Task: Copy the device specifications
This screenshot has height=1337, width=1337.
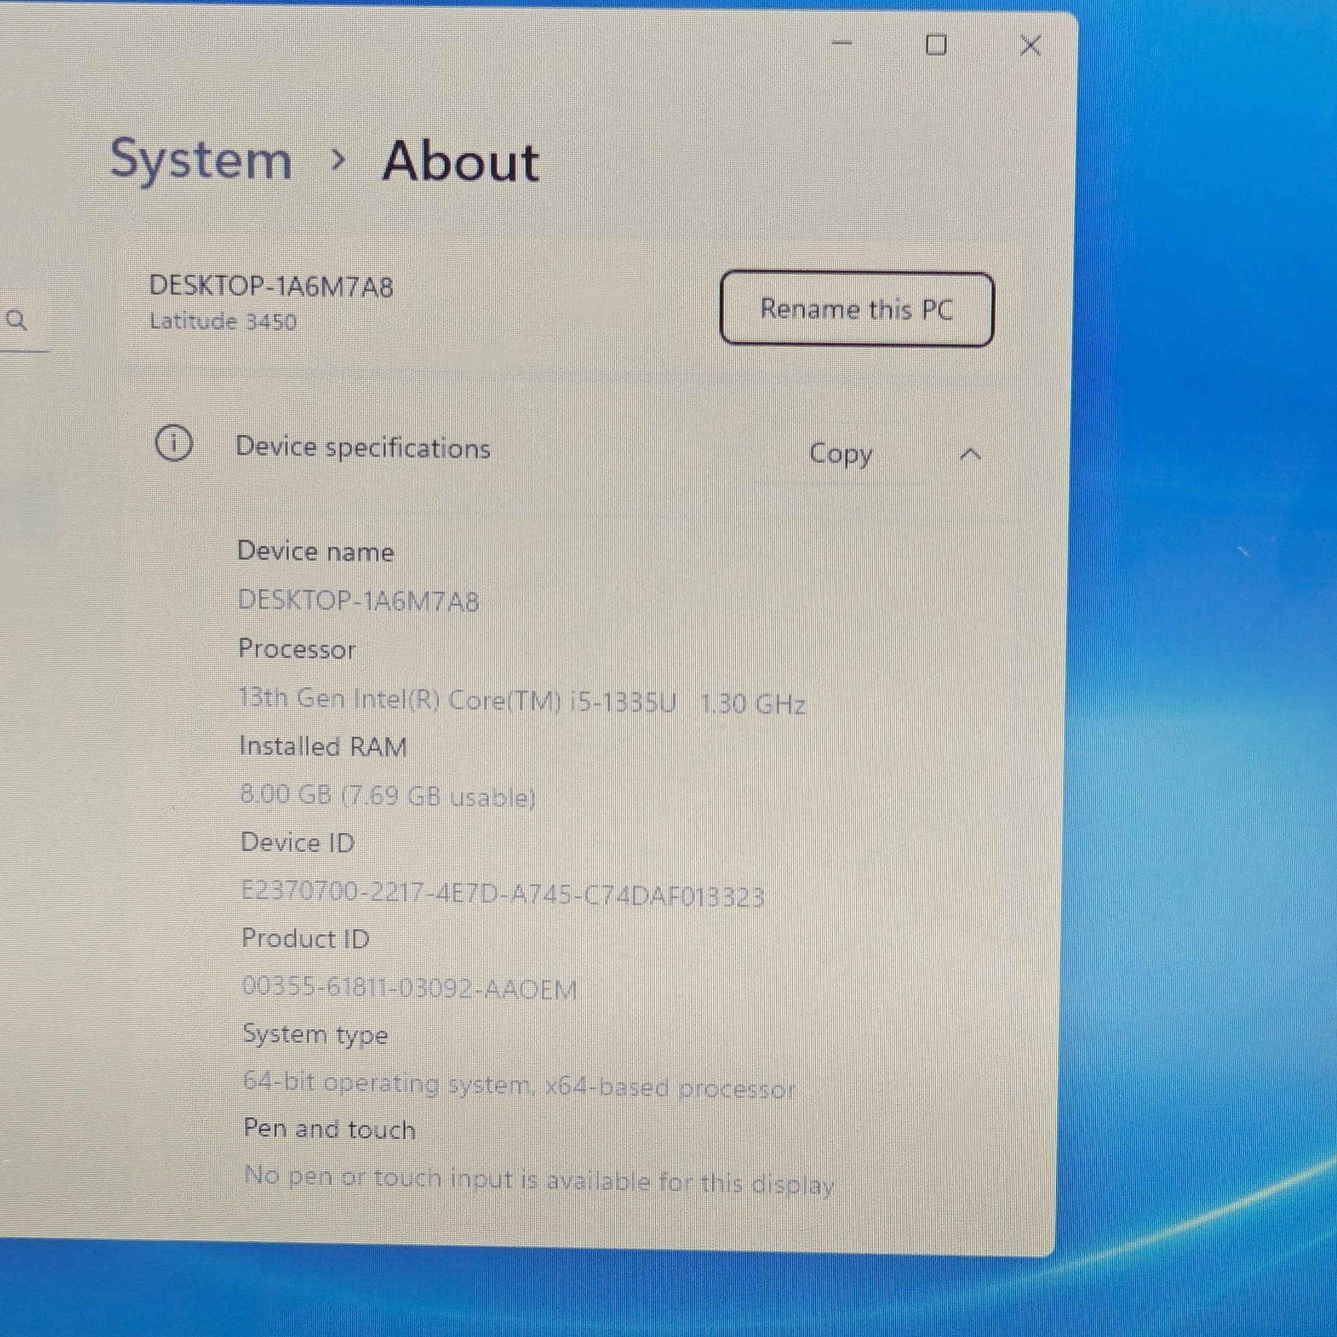Action: 841,454
